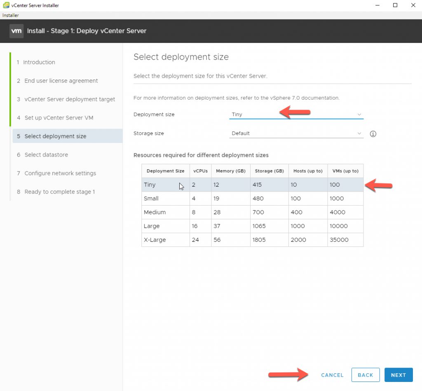
Task: Click the 415 storage value for Tiny
Action: click(257, 185)
